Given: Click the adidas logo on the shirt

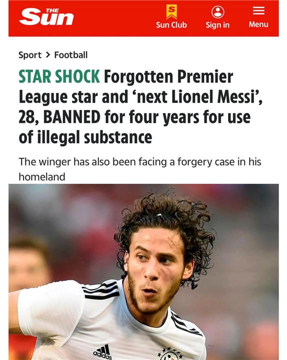Looking at the screenshot, I should coord(103,352).
